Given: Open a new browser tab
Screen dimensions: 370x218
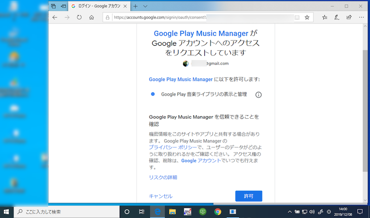Looking at the screenshot, I should [x=135, y=6].
